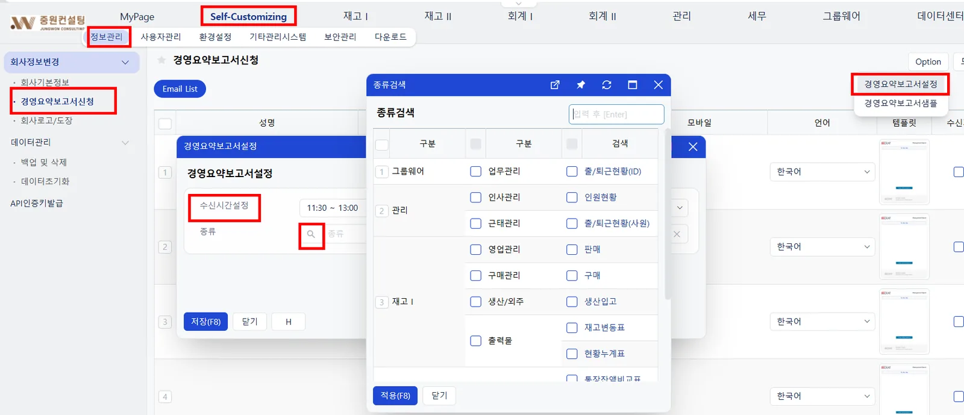Refresh the 종류검색 dialog

coord(607,85)
